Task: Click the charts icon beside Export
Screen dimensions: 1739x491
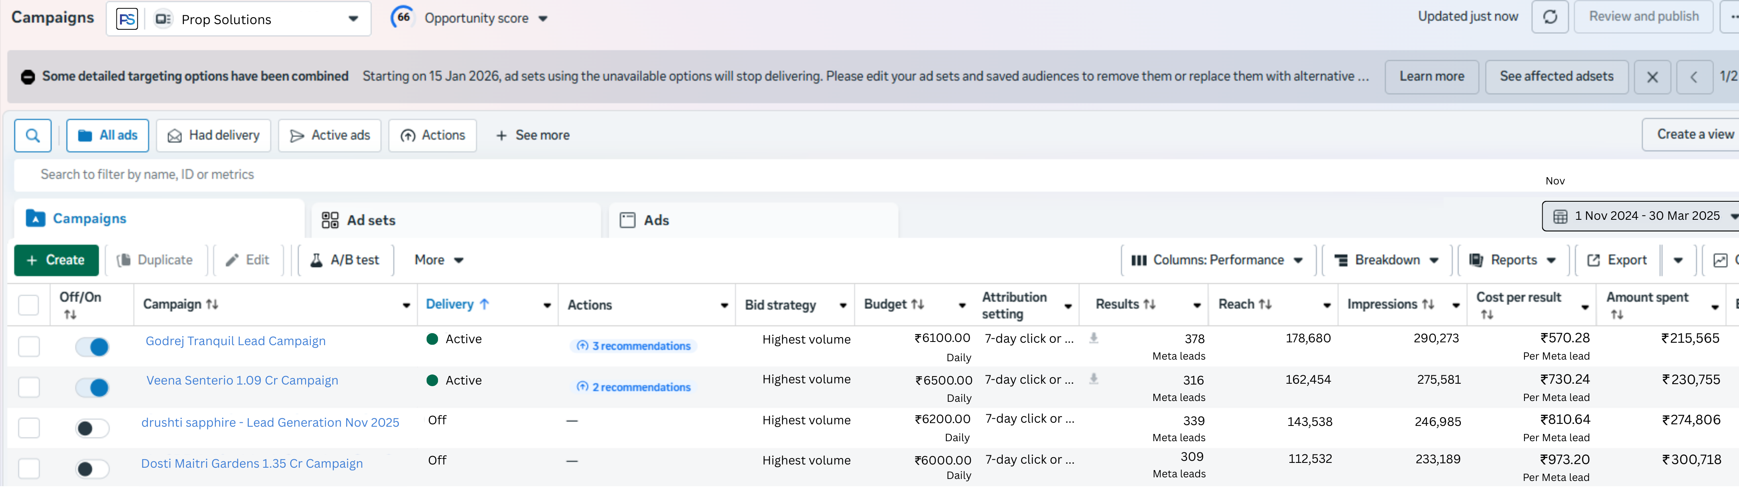Action: coord(1720,260)
